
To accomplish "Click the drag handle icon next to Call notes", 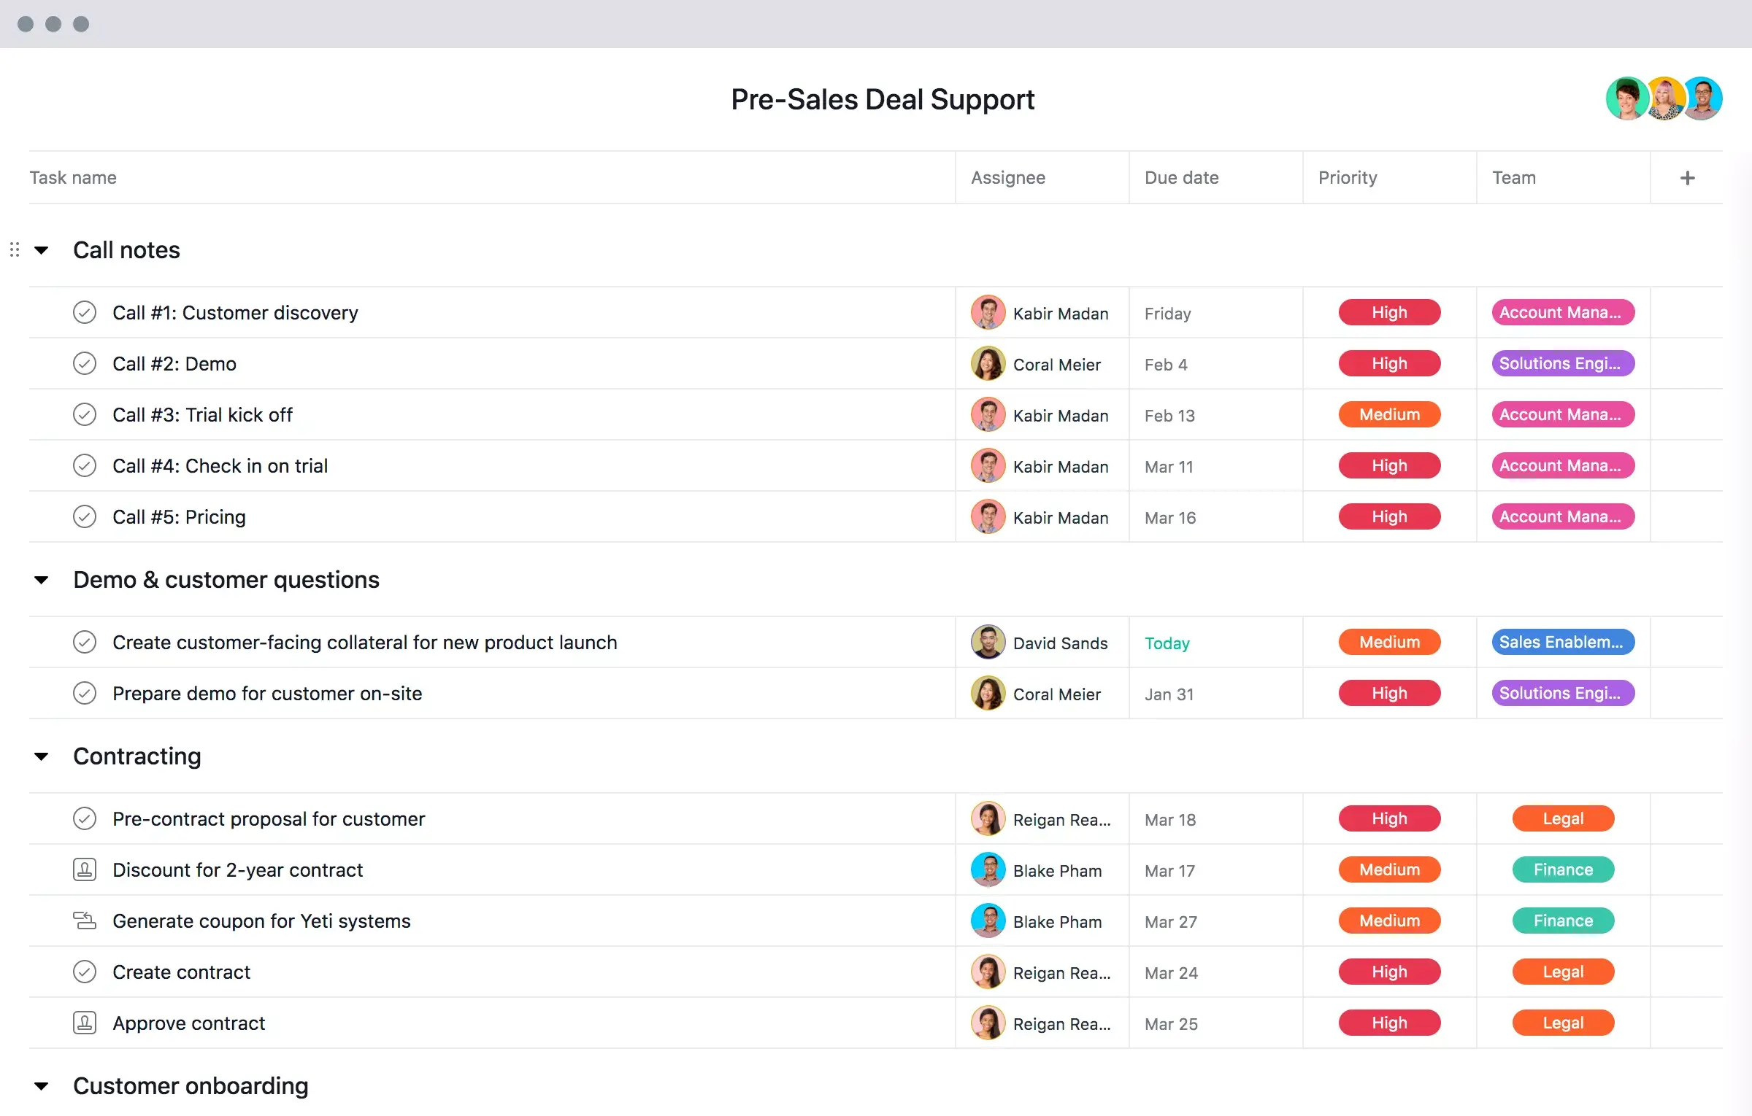I will coord(15,249).
